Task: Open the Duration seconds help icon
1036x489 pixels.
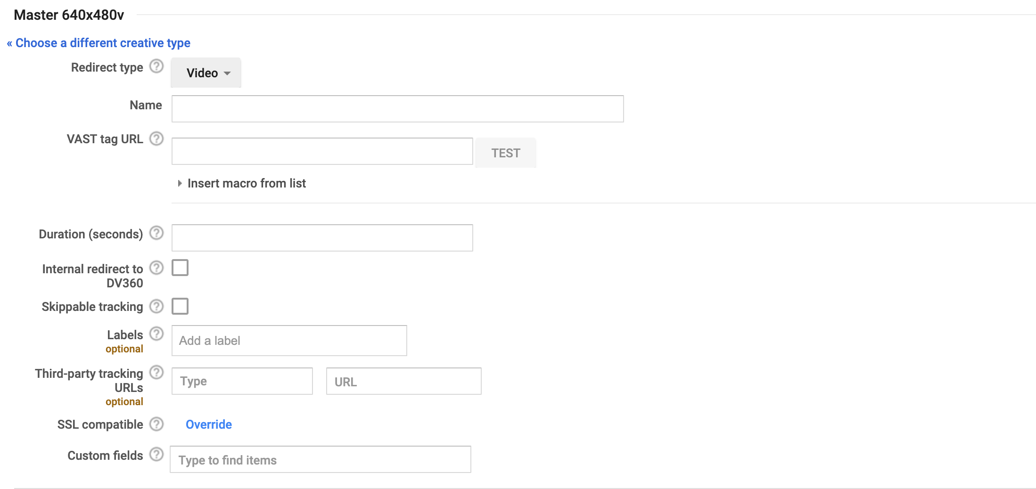Action: point(156,233)
